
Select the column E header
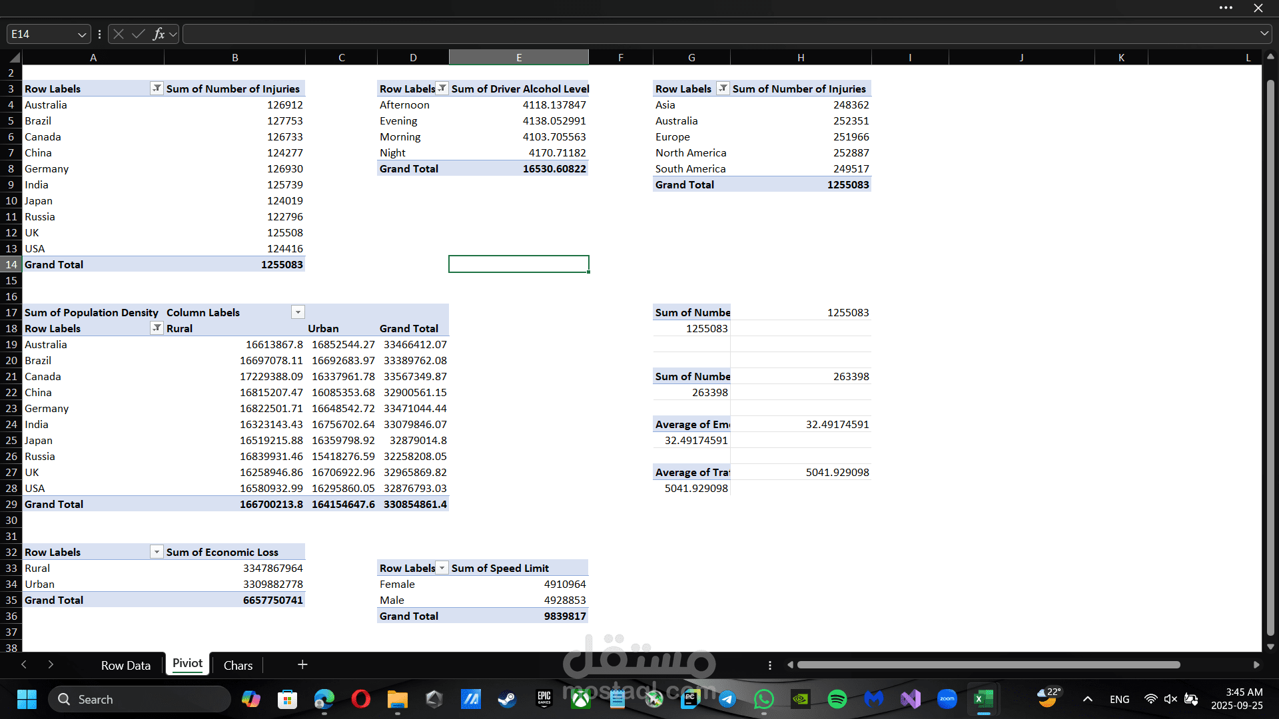coord(518,57)
